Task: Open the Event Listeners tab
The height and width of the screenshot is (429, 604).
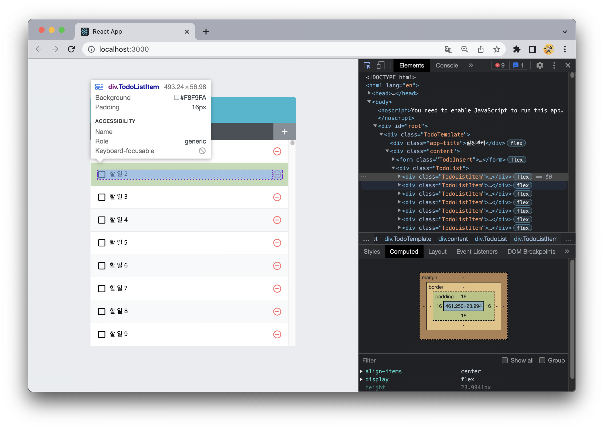Action: click(477, 251)
